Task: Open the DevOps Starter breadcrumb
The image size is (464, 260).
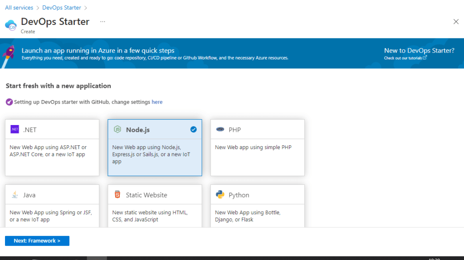Action: click(62, 8)
